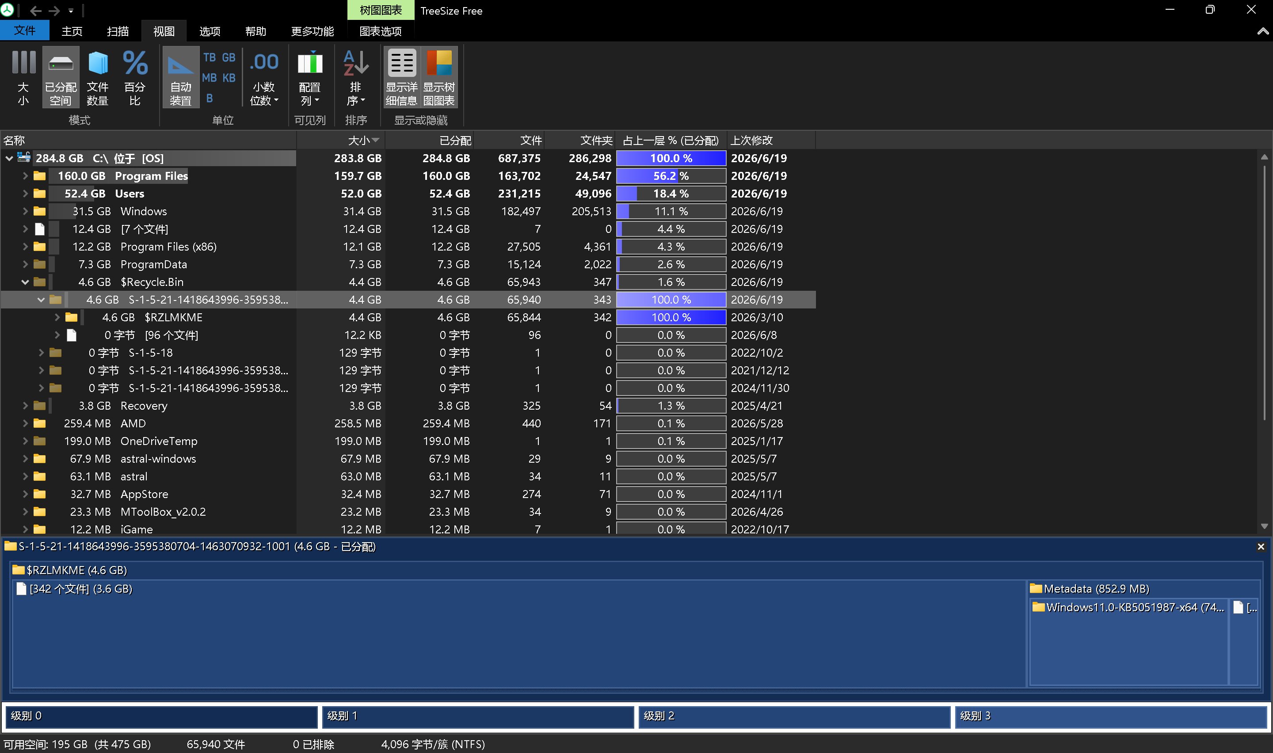Viewport: 1273px width, 753px height.
Task: Open Help (帮助) ribbon tab
Action: 256,31
